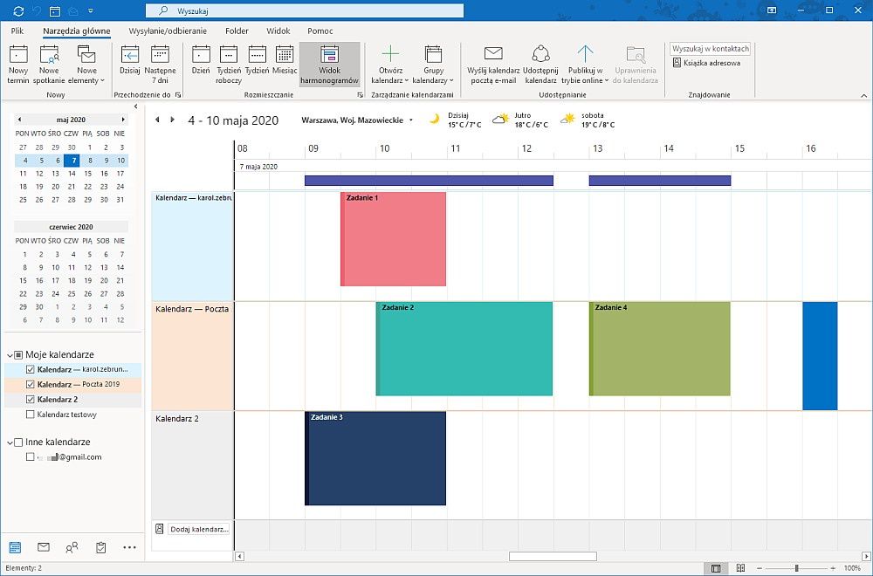Collapse the Inne kalendarze group
Viewport: 873px width, 576px height.
pos(10,442)
